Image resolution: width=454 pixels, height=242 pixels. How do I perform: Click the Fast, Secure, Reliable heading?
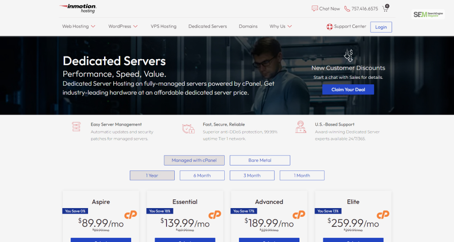[223, 125]
